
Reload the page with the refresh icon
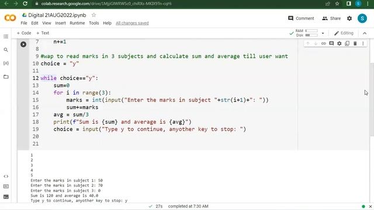25,3
